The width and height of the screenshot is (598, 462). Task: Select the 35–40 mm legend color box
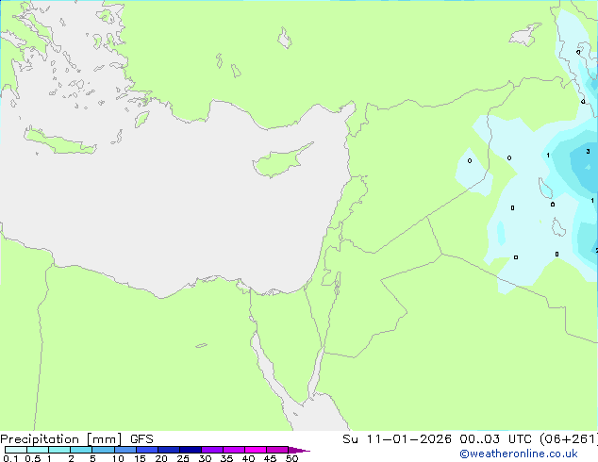coord(234,450)
